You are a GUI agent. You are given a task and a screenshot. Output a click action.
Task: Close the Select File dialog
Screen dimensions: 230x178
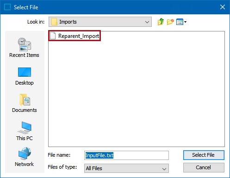pos(223,7)
